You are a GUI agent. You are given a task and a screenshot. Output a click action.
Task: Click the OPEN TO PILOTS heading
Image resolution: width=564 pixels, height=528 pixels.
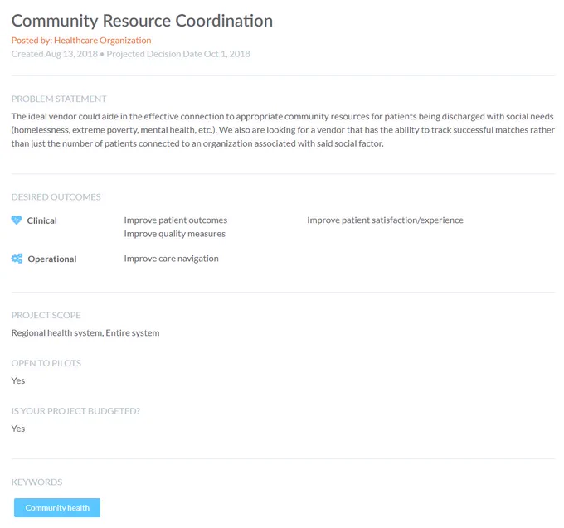(x=46, y=363)
